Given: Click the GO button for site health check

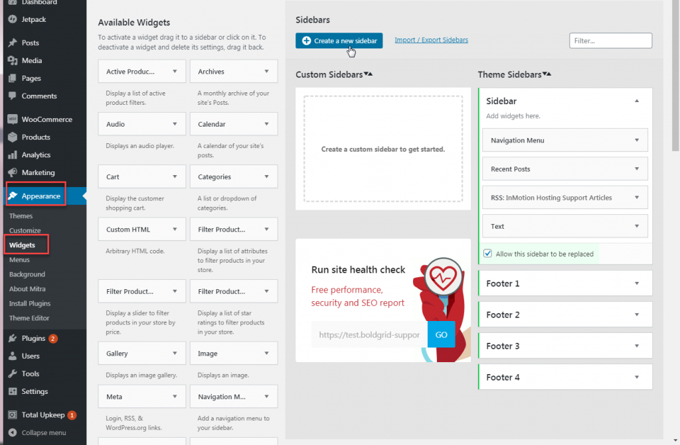Looking at the screenshot, I should click(441, 334).
